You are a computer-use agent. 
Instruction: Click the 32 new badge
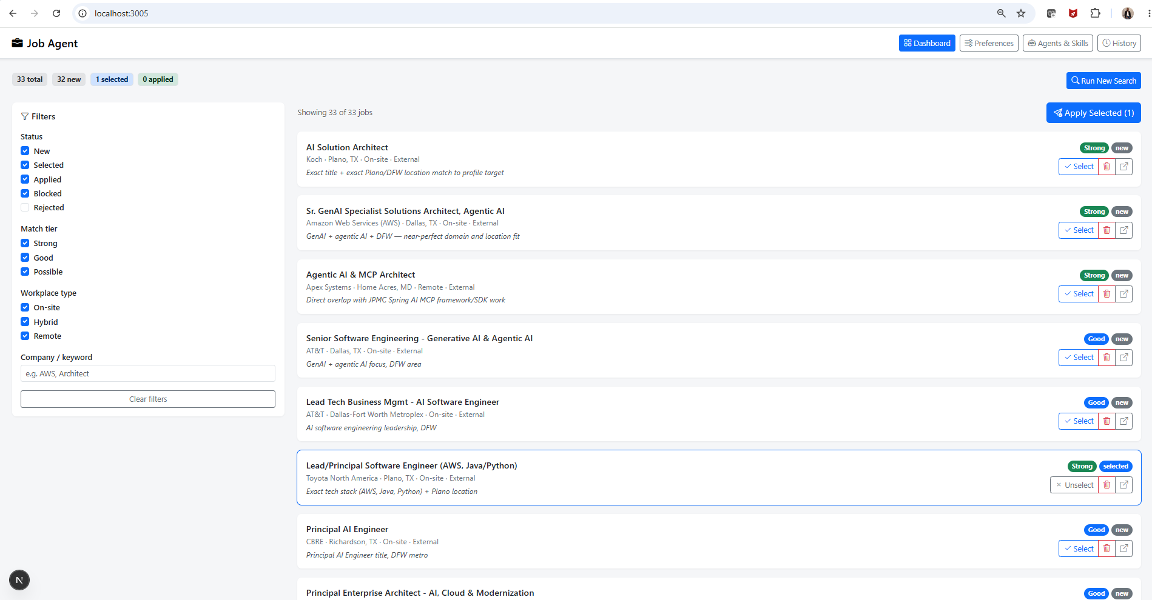pyautogui.click(x=69, y=79)
